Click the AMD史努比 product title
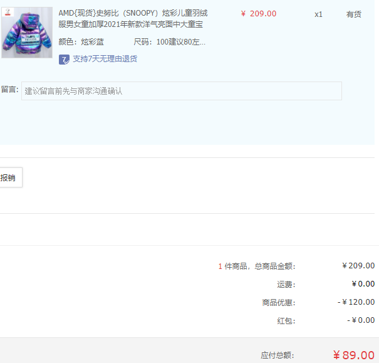The height and width of the screenshot is (363, 379). click(x=133, y=19)
